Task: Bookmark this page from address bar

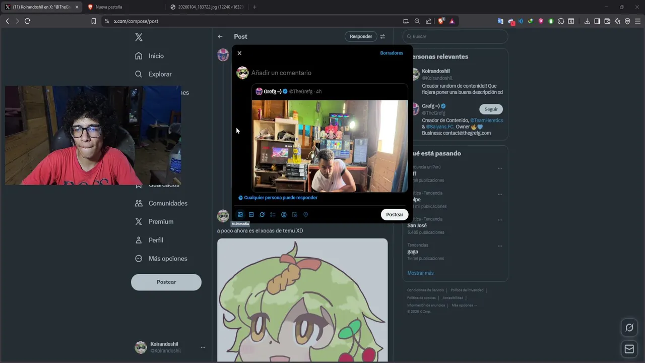Action: (x=94, y=21)
